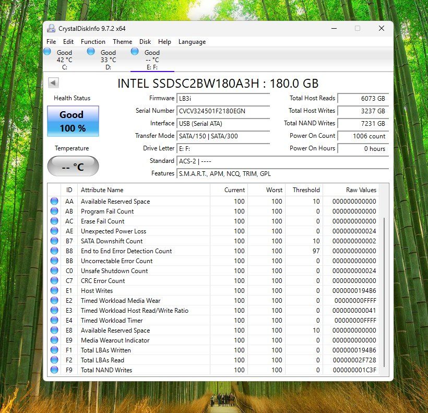428x413 pixels.
Task: Select the 'Media Wearout Indicator' attribute name
Action: click(115, 340)
